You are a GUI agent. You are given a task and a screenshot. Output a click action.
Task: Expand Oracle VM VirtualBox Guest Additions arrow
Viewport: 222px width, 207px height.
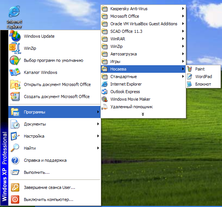(183, 24)
